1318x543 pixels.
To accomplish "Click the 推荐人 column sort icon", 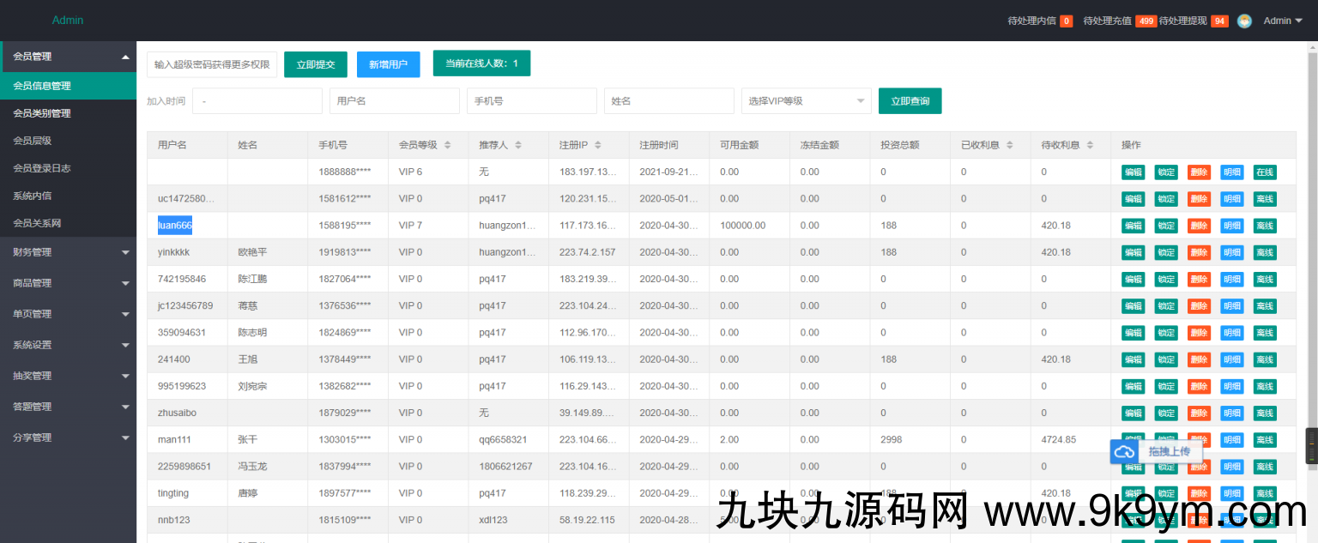I will pyautogui.click(x=518, y=145).
